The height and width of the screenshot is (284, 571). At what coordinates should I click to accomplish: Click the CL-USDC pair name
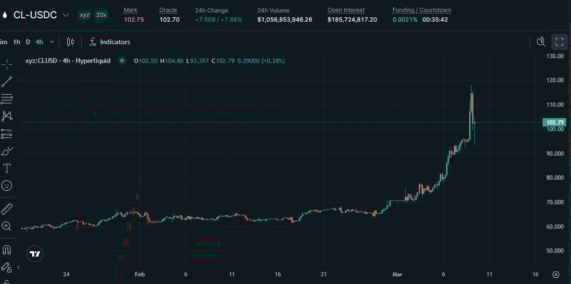[x=35, y=15]
